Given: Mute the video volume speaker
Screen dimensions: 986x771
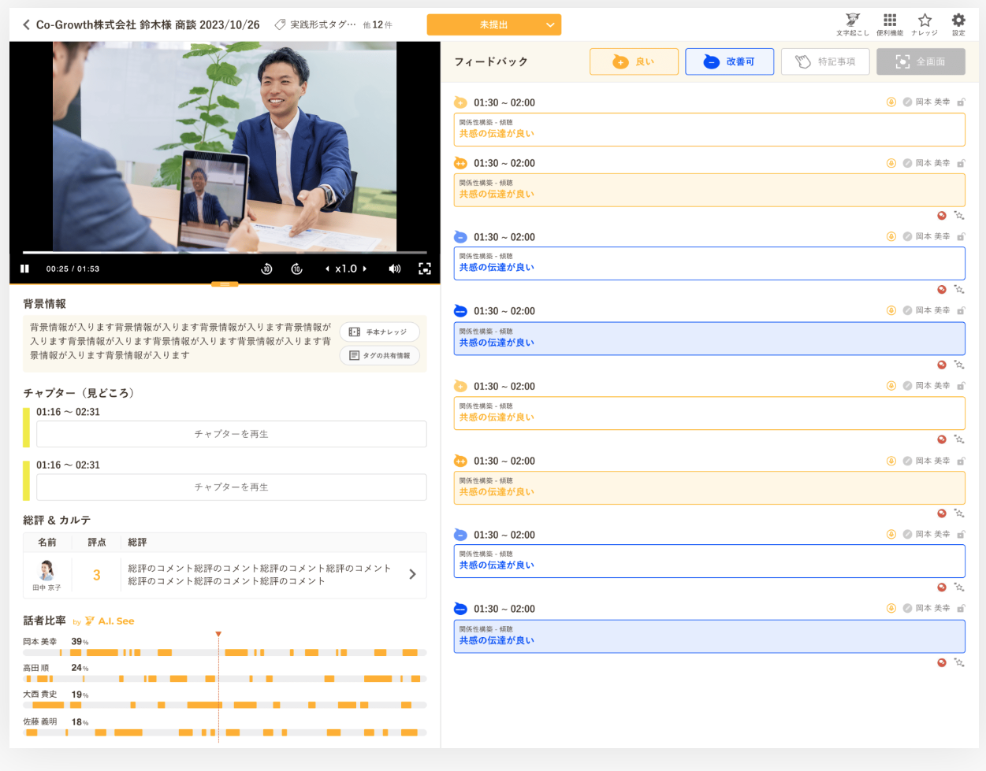Looking at the screenshot, I should (x=395, y=269).
